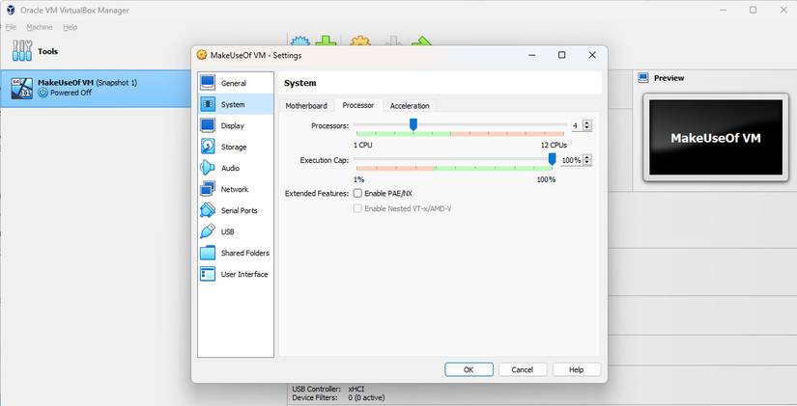
Task: Click the Execution Cap percentage field
Action: 571,160
